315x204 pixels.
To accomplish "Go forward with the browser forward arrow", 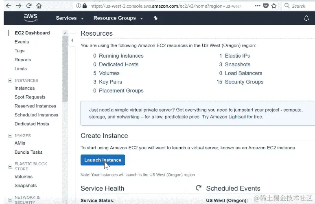I will click(x=18, y=6).
